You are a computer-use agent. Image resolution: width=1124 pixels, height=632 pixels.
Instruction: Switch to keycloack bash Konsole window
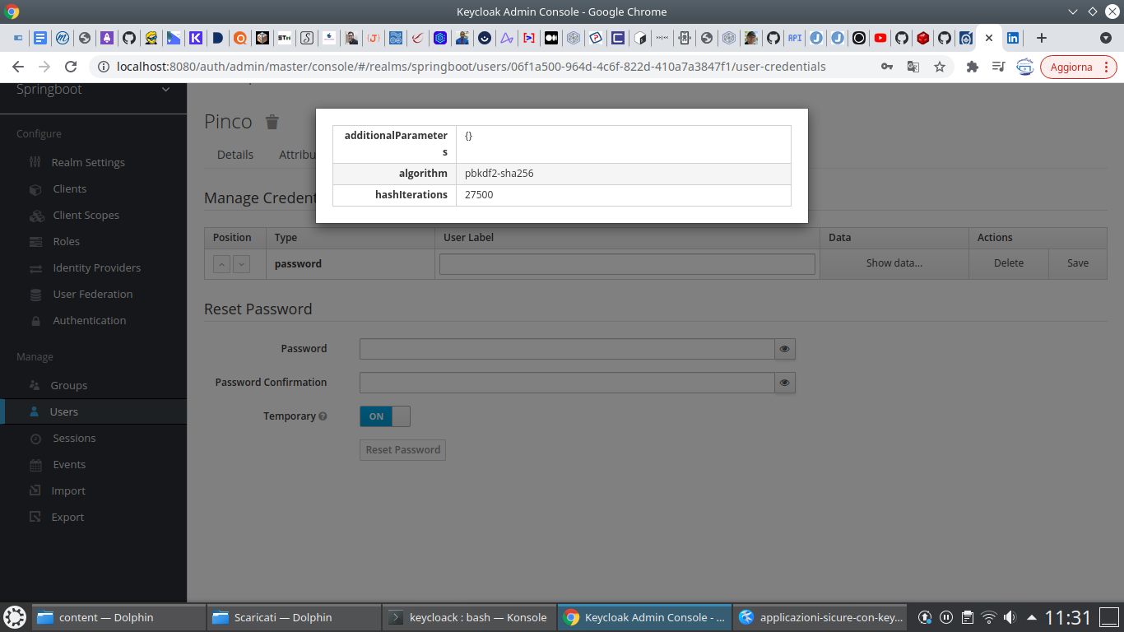(x=469, y=617)
